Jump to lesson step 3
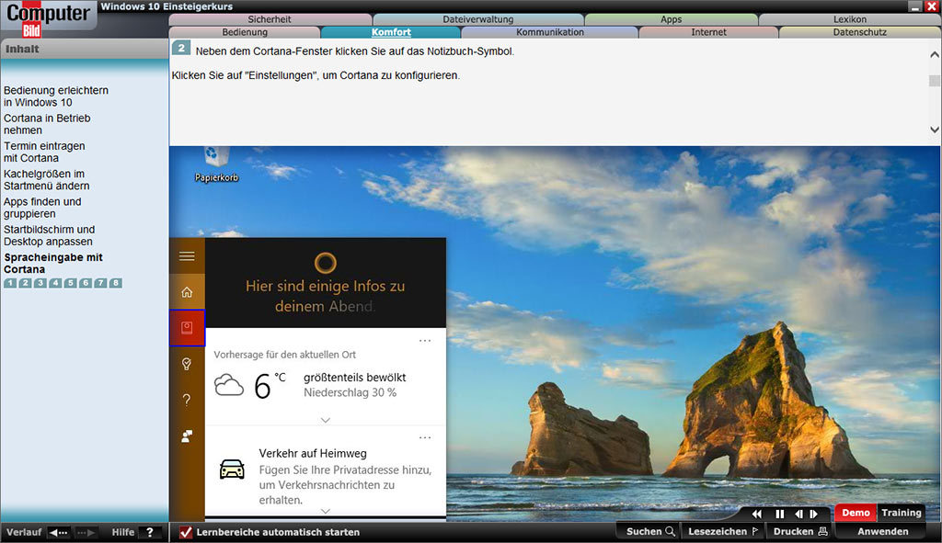 tap(40, 283)
